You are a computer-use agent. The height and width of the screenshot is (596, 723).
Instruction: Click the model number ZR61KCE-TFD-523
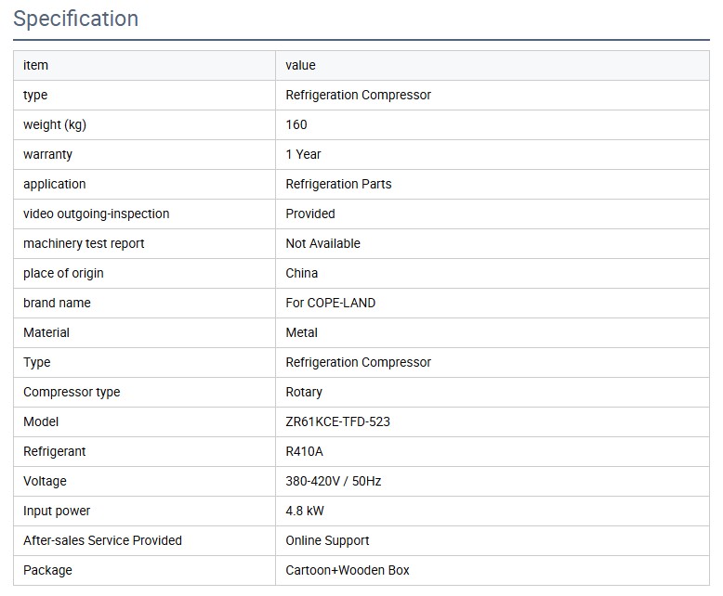click(x=337, y=421)
